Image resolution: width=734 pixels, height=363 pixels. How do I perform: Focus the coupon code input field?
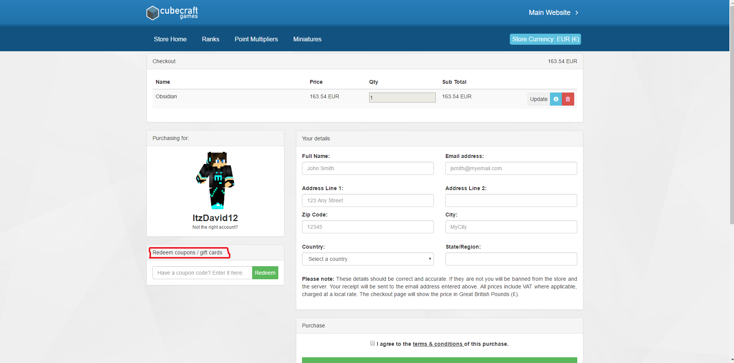[x=202, y=273]
